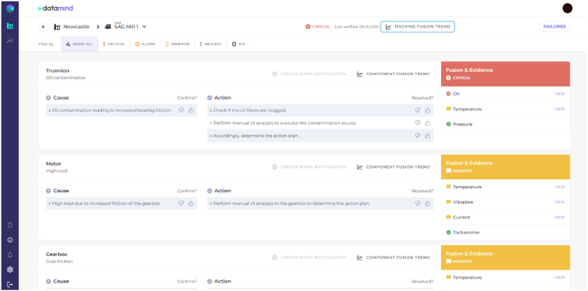This screenshot has height=291, width=588.
Task: Thumbs down the Motor high load cause
Action: (181, 203)
